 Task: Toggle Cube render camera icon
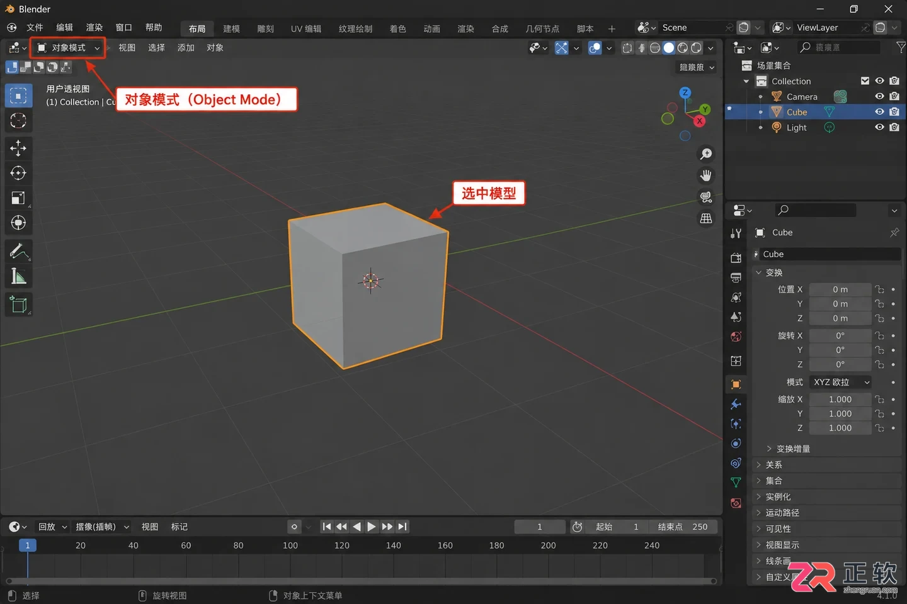point(894,111)
